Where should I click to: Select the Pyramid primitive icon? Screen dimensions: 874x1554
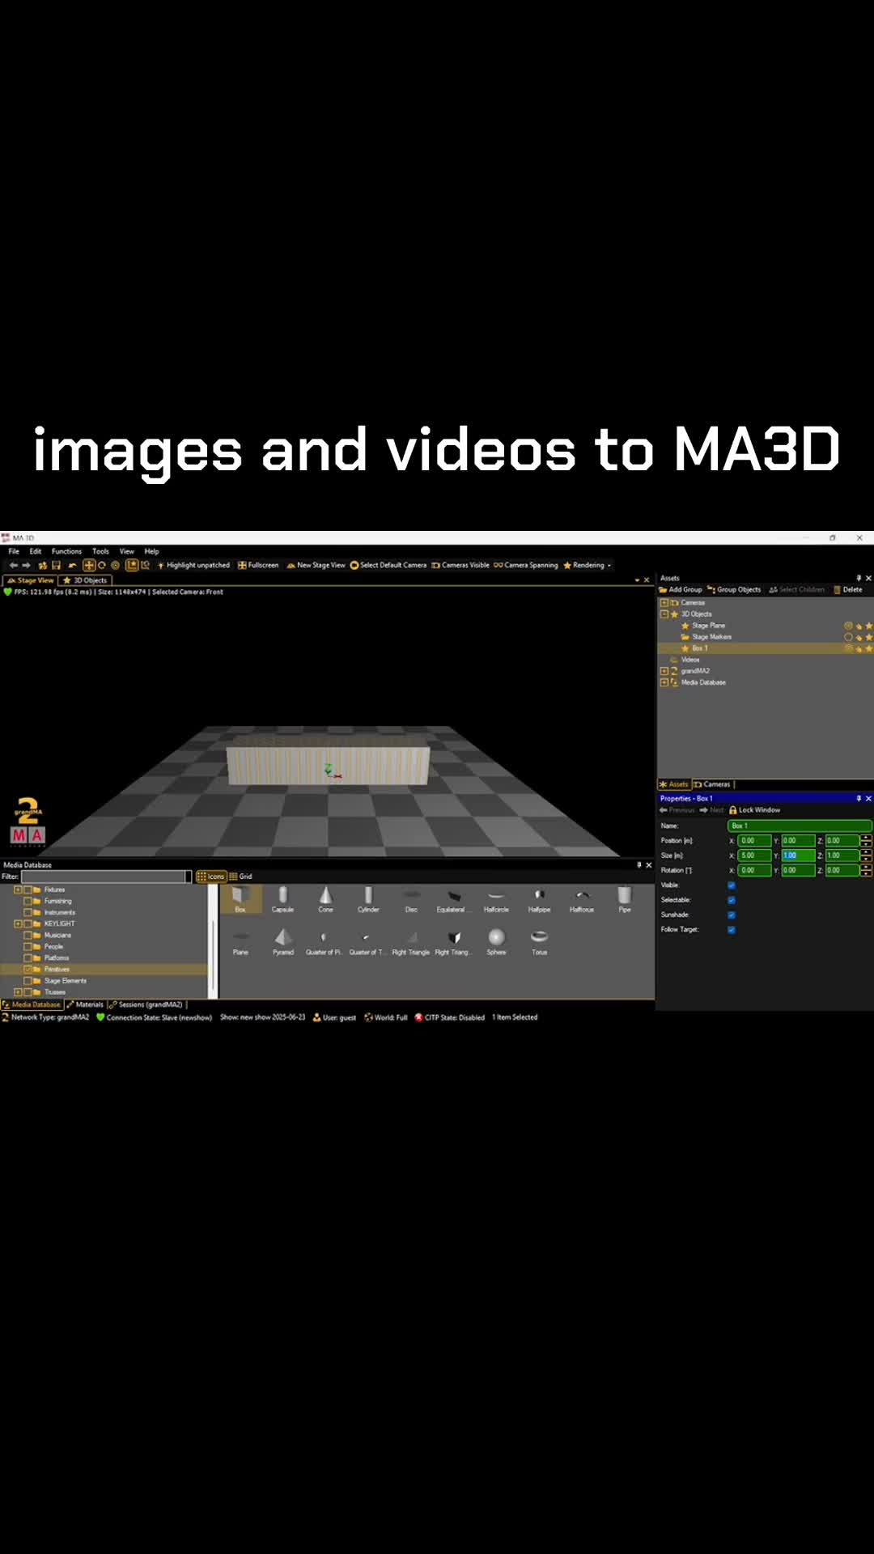pyautogui.click(x=283, y=942)
